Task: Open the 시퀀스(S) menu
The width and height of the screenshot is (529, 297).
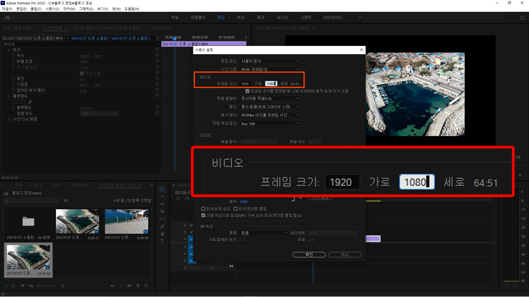Action: click(x=52, y=9)
